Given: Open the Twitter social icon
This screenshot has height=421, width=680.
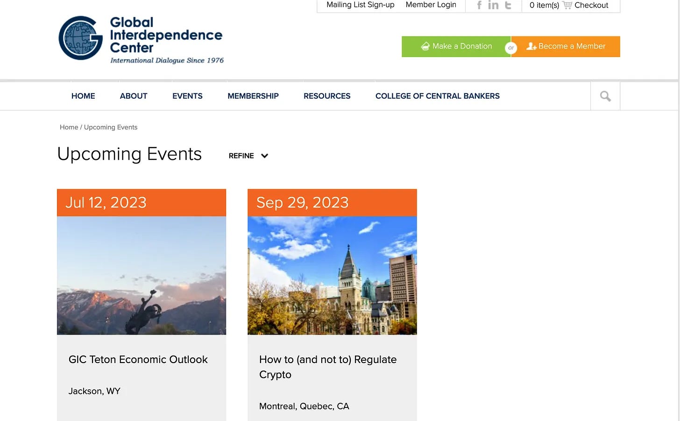Looking at the screenshot, I should [508, 5].
